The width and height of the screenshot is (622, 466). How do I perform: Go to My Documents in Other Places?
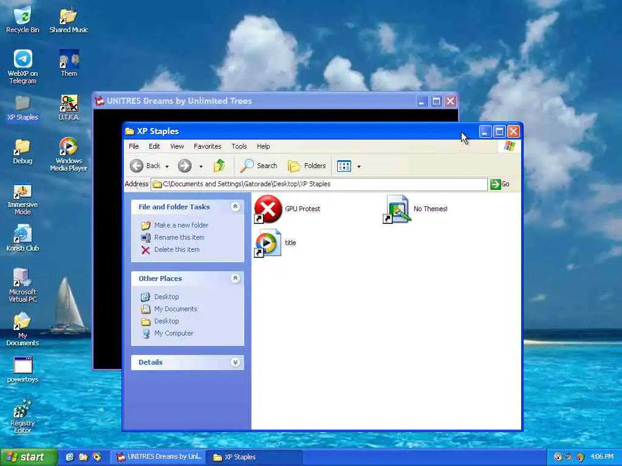[x=169, y=309]
